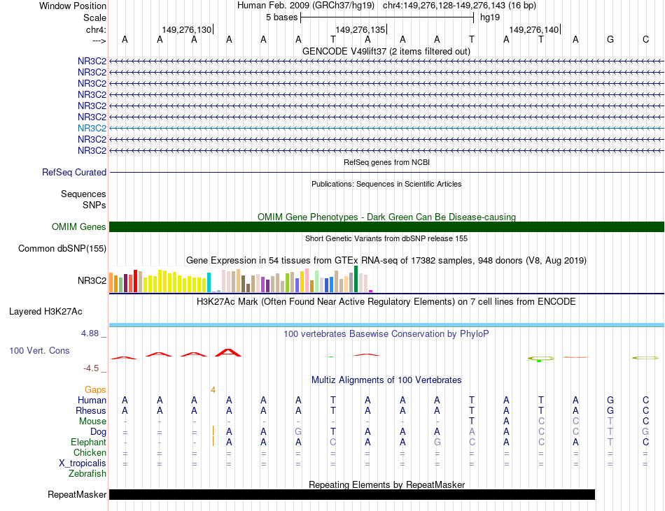Viewport: 665px width, 511px height.
Task: Click the dark green OMIM Genes bar
Action: pyautogui.click(x=386, y=227)
